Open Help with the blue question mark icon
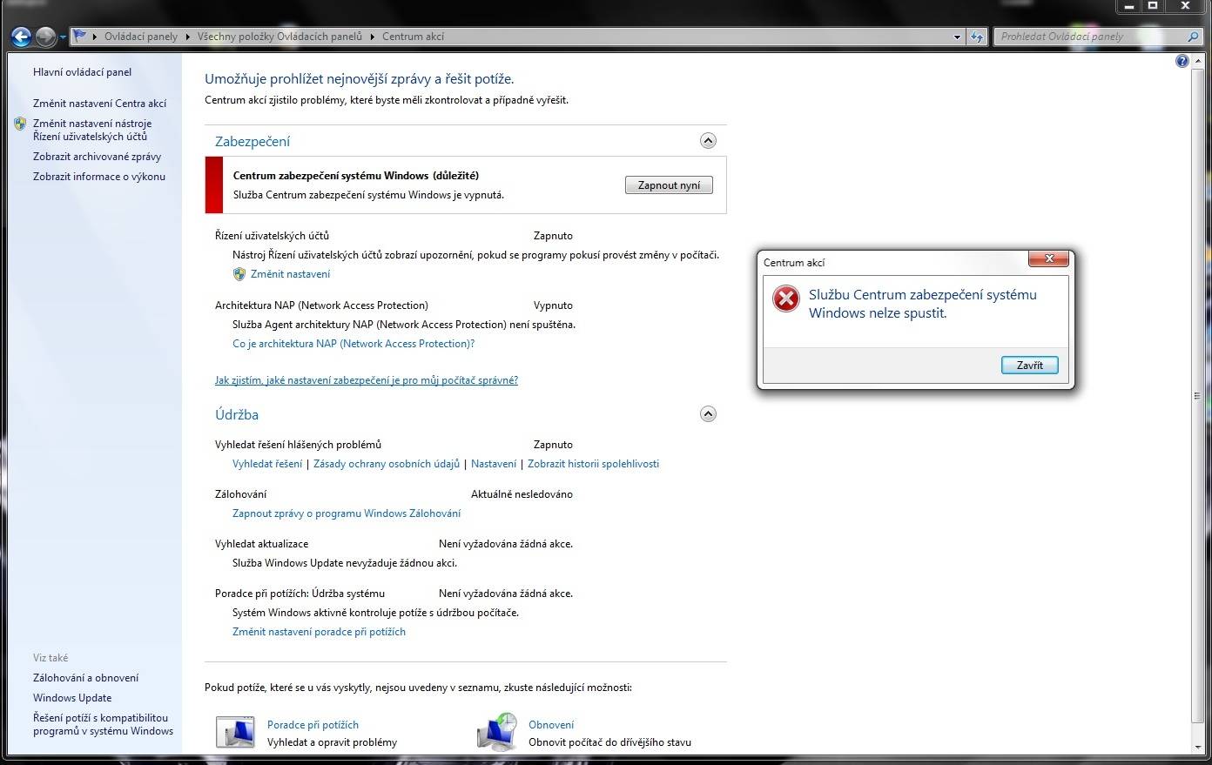1212x765 pixels. tap(1182, 61)
